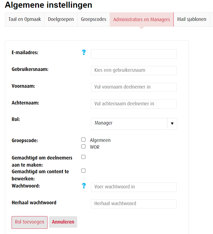213x234 pixels.
Task: Select the Manager role combo box
Action: pos(129,123)
